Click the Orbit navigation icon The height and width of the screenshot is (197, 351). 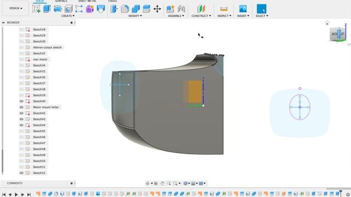pyautogui.click(x=148, y=183)
